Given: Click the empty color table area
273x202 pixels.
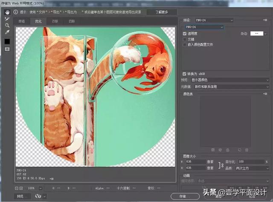Looking at the screenshot, I should [225, 121].
